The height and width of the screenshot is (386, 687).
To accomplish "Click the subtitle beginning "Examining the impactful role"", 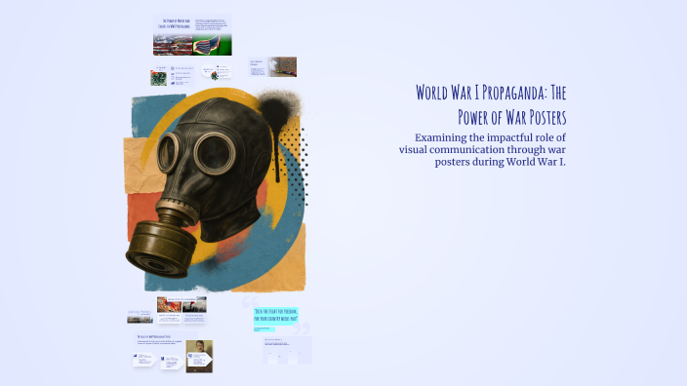I will [x=482, y=150].
